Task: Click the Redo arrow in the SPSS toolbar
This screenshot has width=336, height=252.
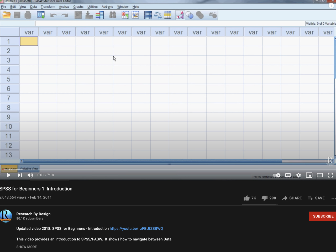Action: [65, 15]
